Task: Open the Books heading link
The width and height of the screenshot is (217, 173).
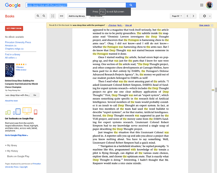Action: (10, 16)
